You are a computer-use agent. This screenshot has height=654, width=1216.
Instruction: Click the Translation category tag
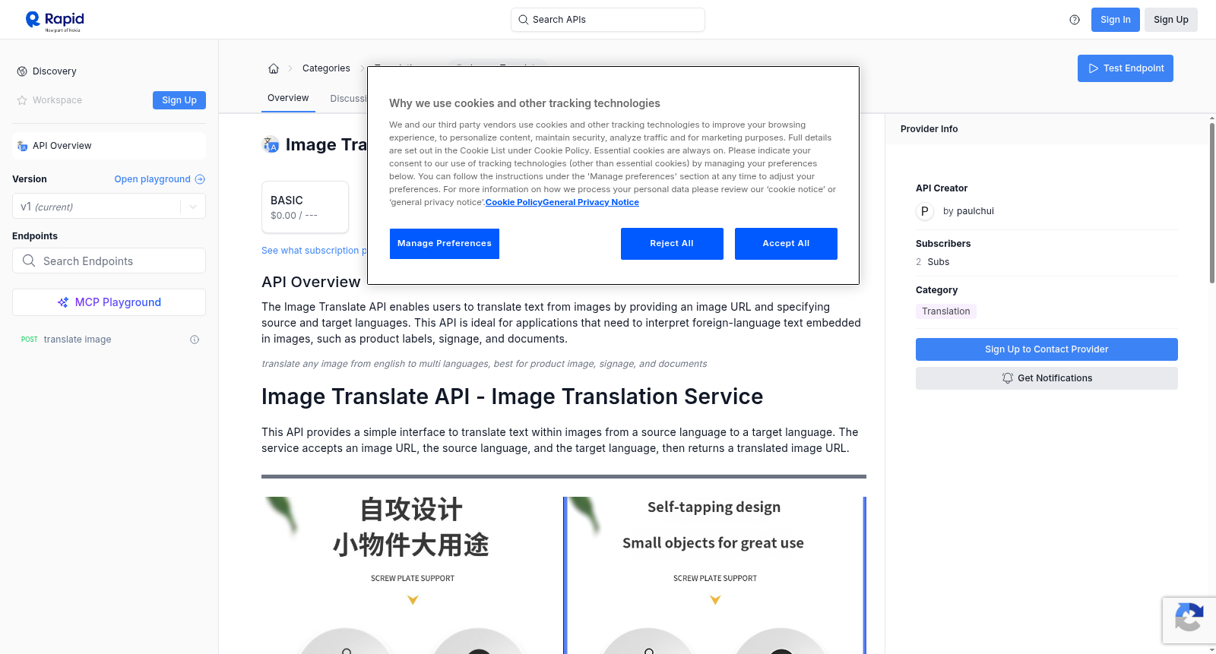[x=945, y=311]
